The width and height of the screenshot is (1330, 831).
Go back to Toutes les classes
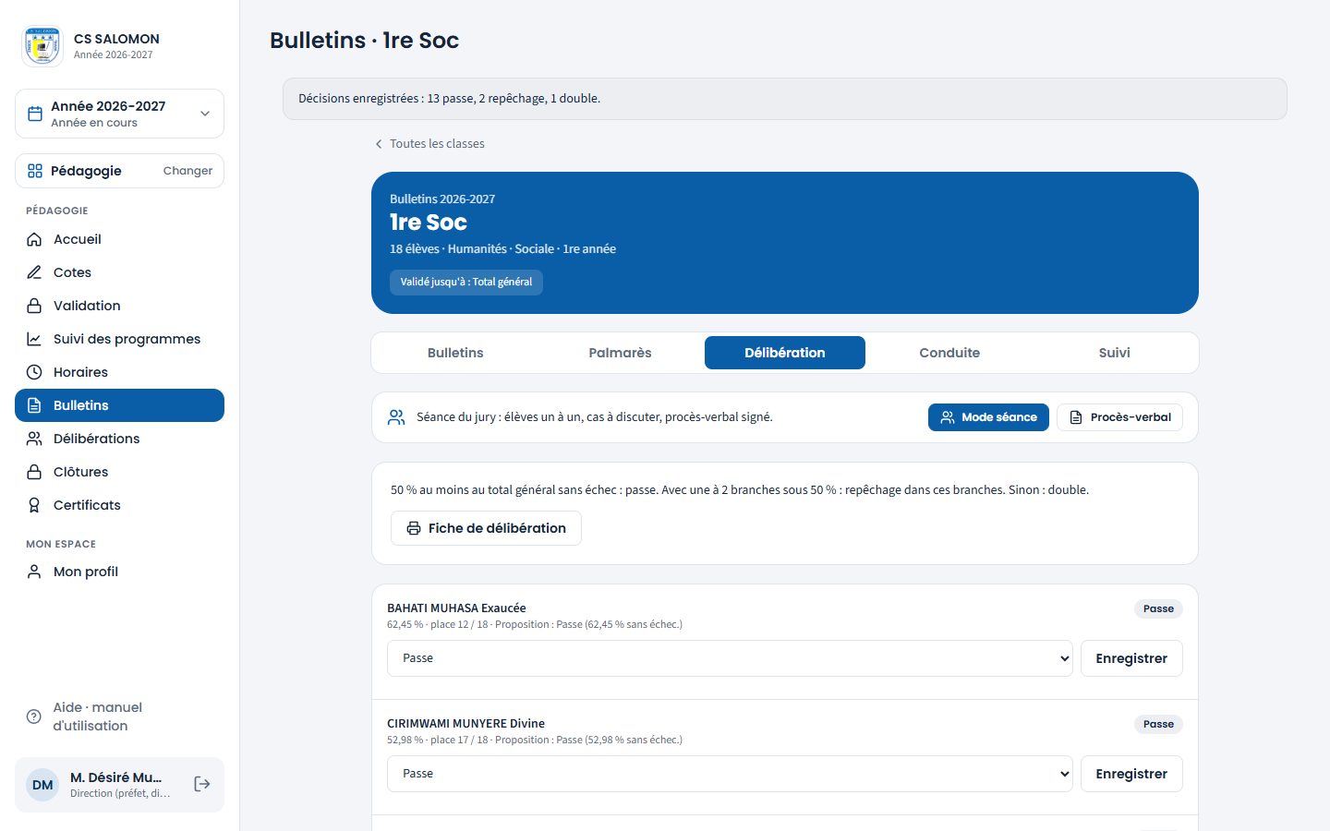429,144
